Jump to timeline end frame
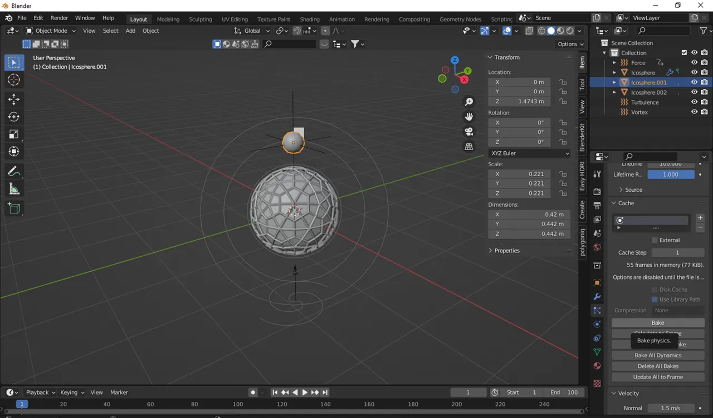 coord(325,392)
